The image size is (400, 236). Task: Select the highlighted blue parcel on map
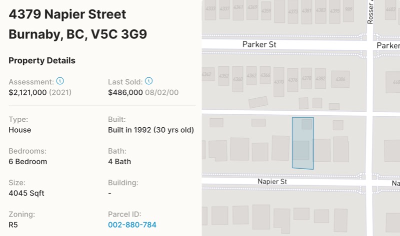303,143
